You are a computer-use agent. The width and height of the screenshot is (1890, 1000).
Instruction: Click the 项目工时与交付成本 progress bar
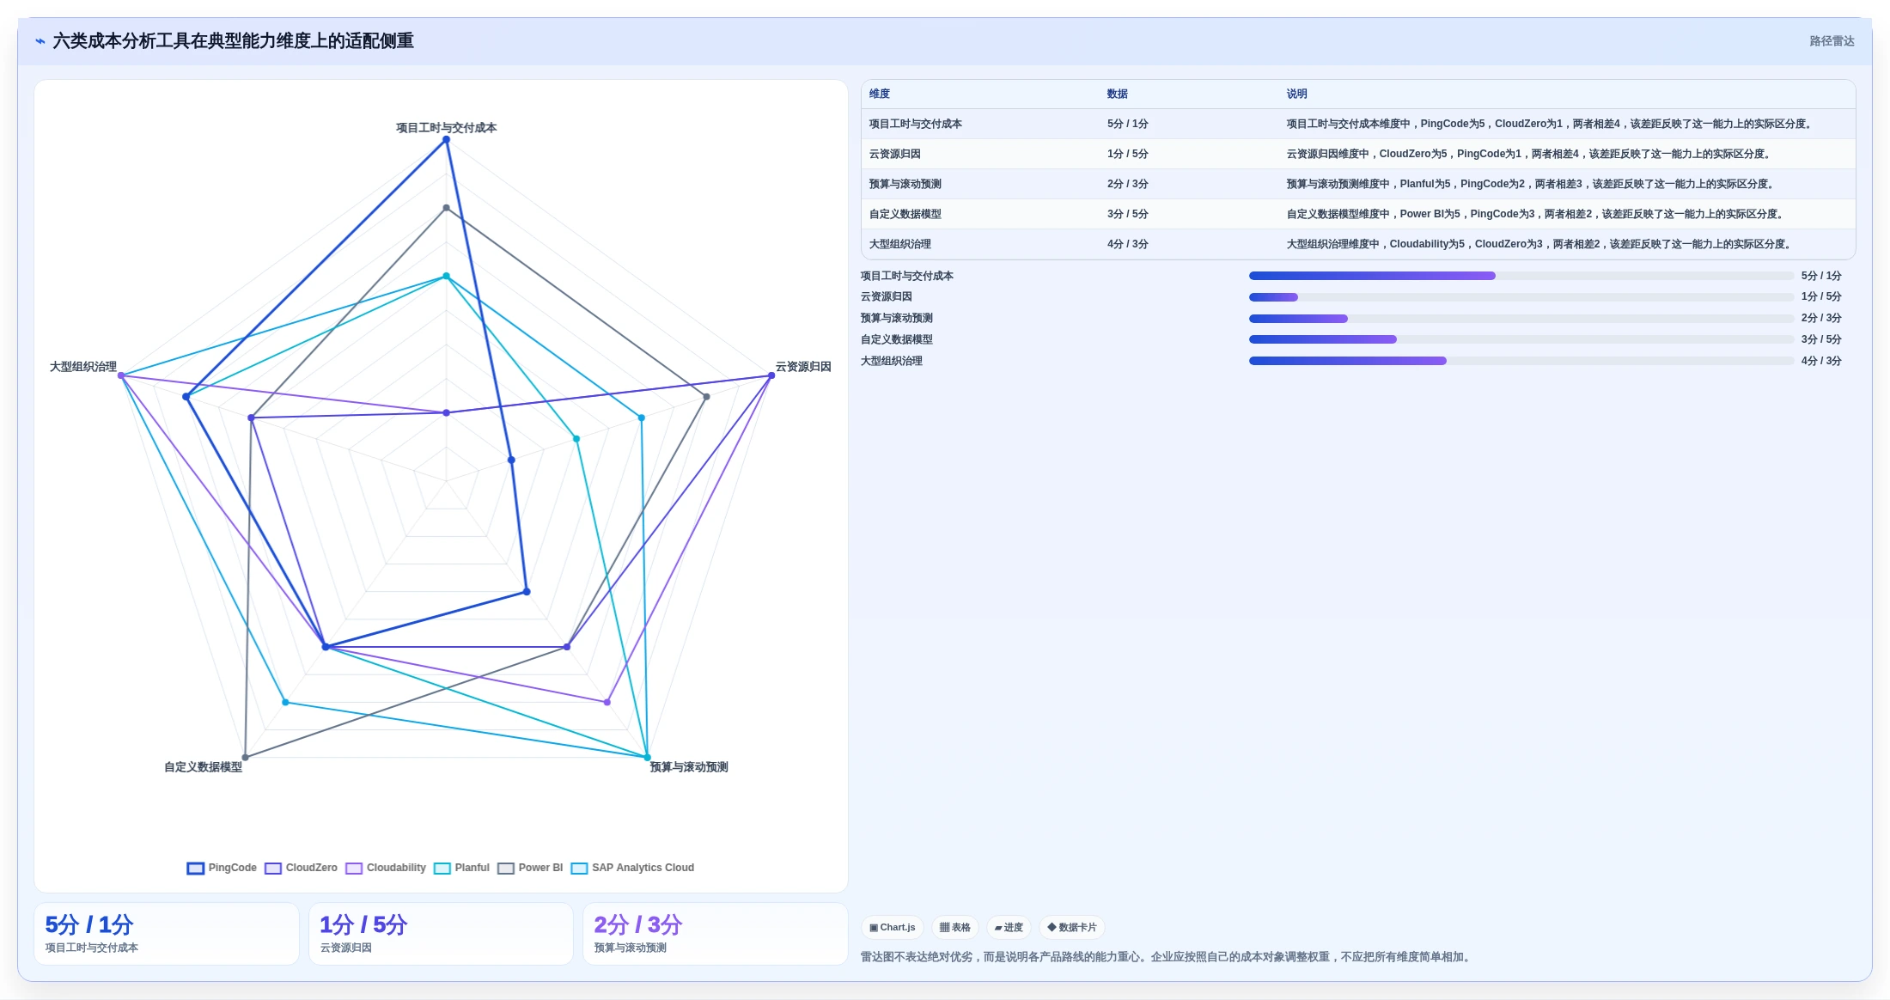point(1521,276)
